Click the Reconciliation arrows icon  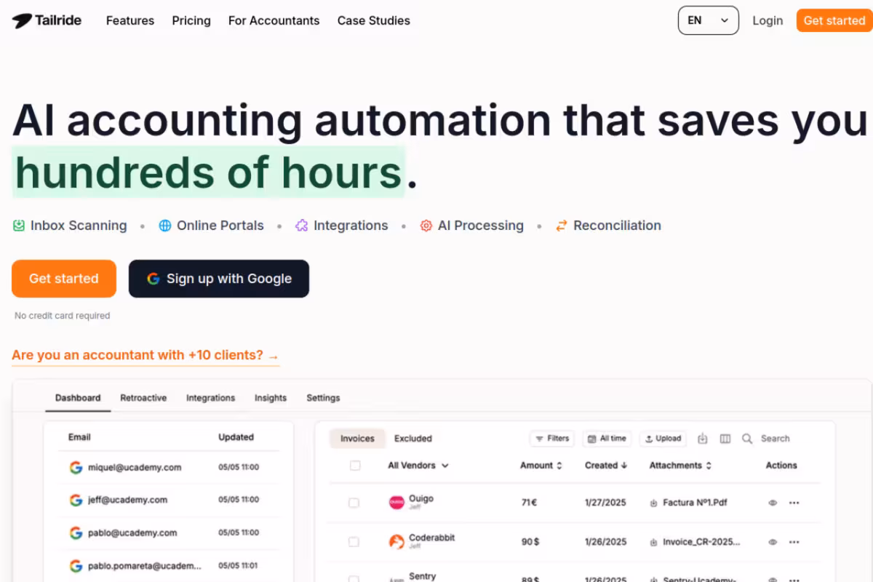pos(561,226)
